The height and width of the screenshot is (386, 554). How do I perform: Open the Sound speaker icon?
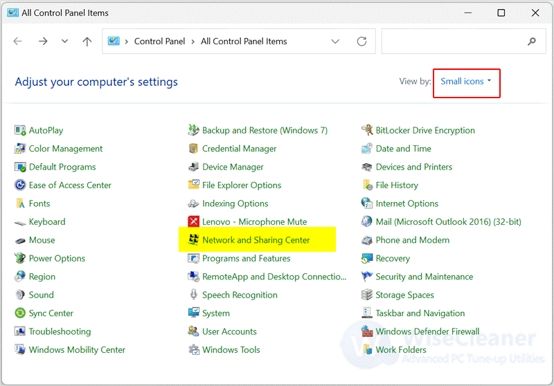[x=20, y=295]
